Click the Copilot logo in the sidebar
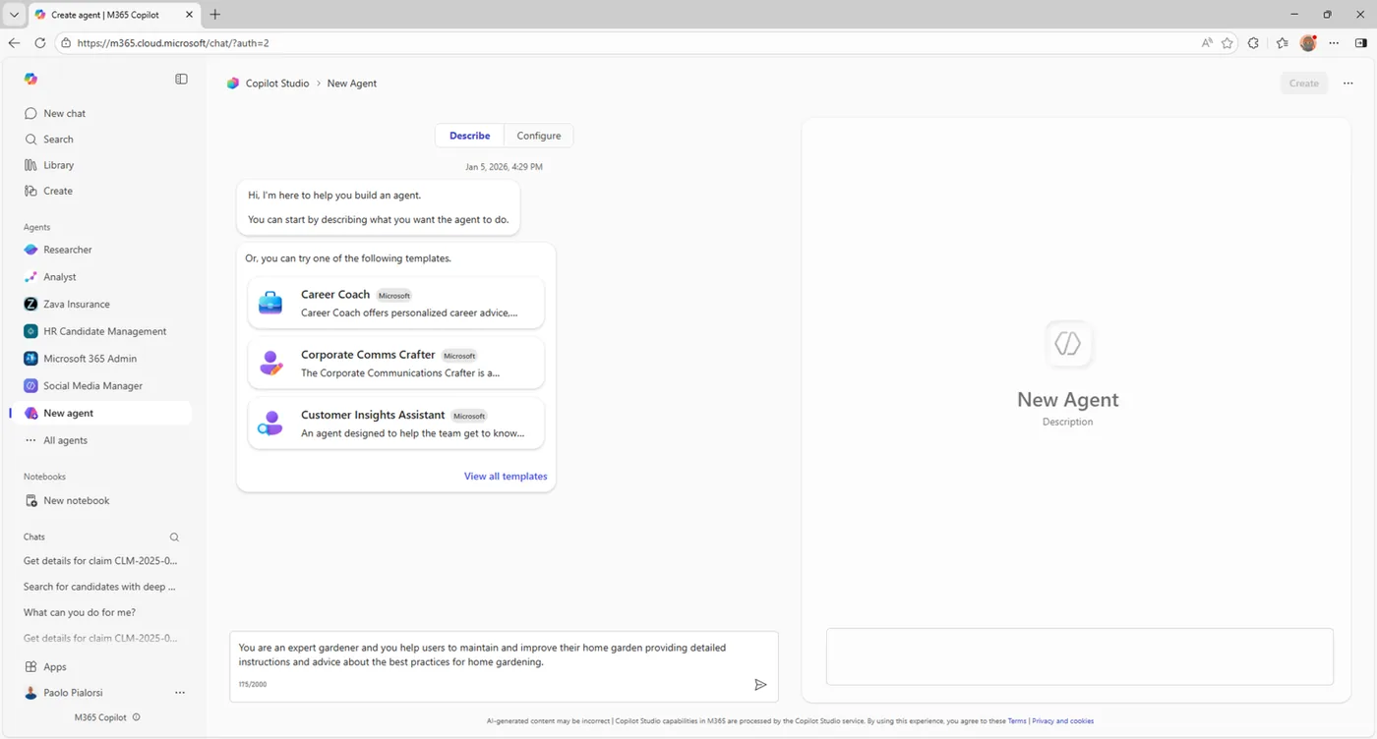 30,79
